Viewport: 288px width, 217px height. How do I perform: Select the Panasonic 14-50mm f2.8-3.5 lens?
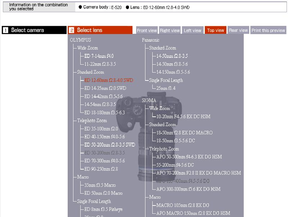tap(172, 56)
